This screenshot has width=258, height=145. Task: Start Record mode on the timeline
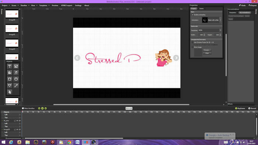pyautogui.click(x=252, y=108)
